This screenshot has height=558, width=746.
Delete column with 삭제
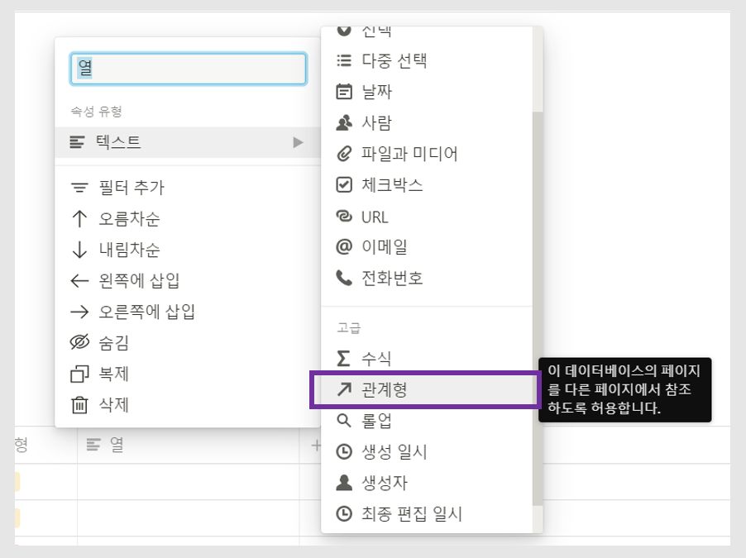pyautogui.click(x=188, y=405)
